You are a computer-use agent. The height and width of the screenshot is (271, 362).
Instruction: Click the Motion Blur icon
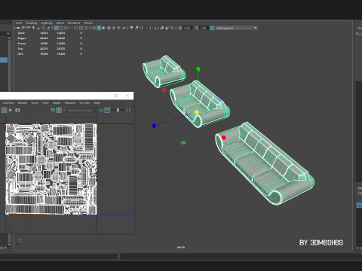(x=137, y=28)
